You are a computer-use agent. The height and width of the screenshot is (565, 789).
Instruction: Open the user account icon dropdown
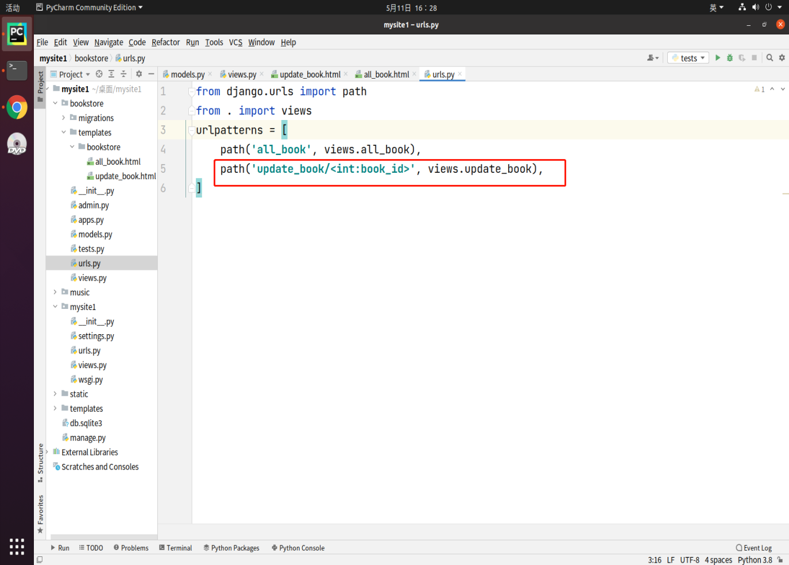click(x=653, y=58)
